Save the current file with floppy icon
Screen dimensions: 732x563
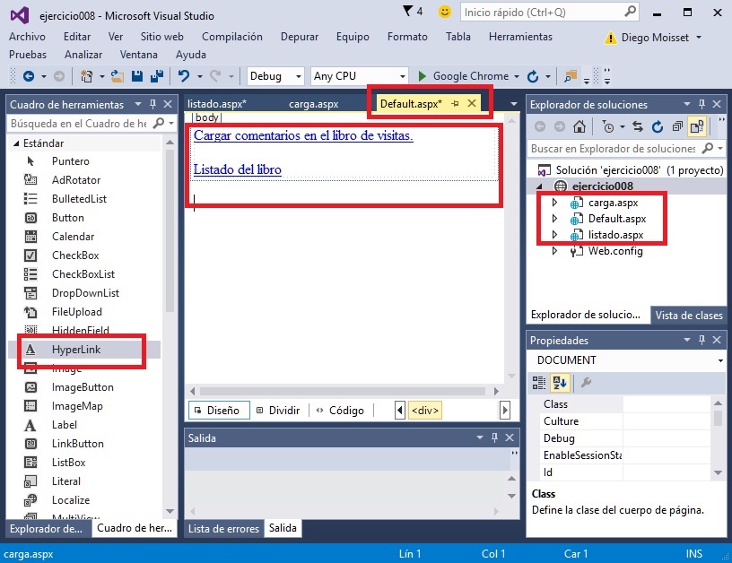[136, 76]
